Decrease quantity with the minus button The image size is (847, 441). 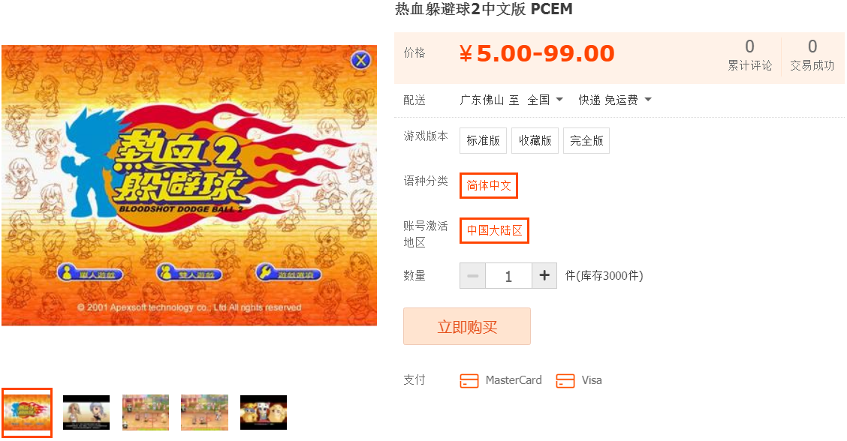coord(472,276)
